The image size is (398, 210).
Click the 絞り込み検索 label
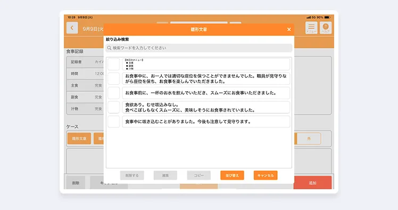pyautogui.click(x=117, y=39)
